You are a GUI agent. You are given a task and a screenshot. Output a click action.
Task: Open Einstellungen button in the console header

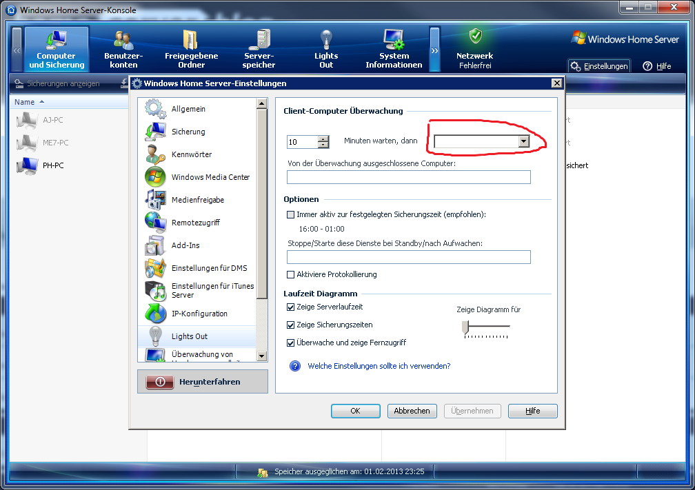[x=599, y=66]
